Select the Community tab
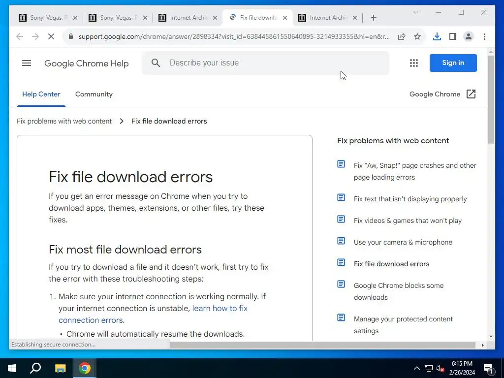The width and height of the screenshot is (504, 378). click(94, 94)
